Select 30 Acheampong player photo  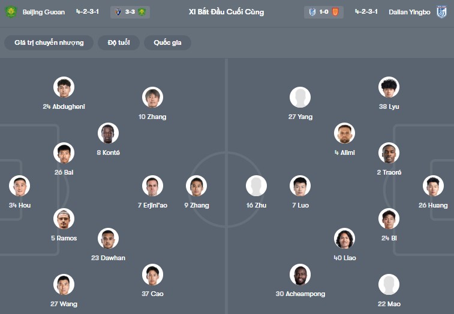coord(300,274)
